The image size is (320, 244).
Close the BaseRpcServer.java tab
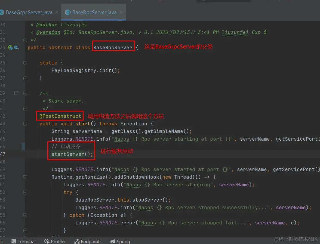121,13
